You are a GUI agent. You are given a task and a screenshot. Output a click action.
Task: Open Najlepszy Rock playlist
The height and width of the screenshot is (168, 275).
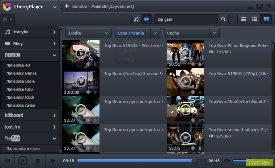pyautogui.click(x=20, y=97)
